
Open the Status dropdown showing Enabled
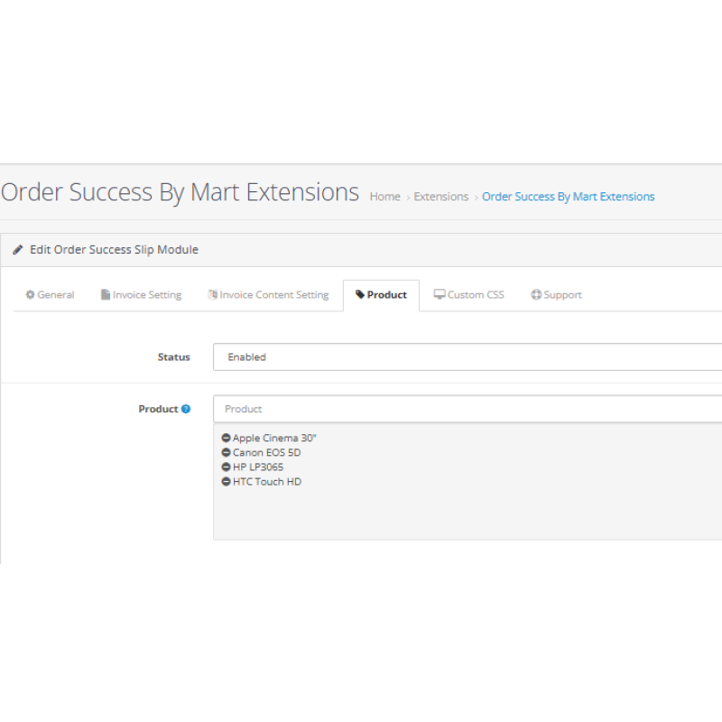tap(467, 356)
